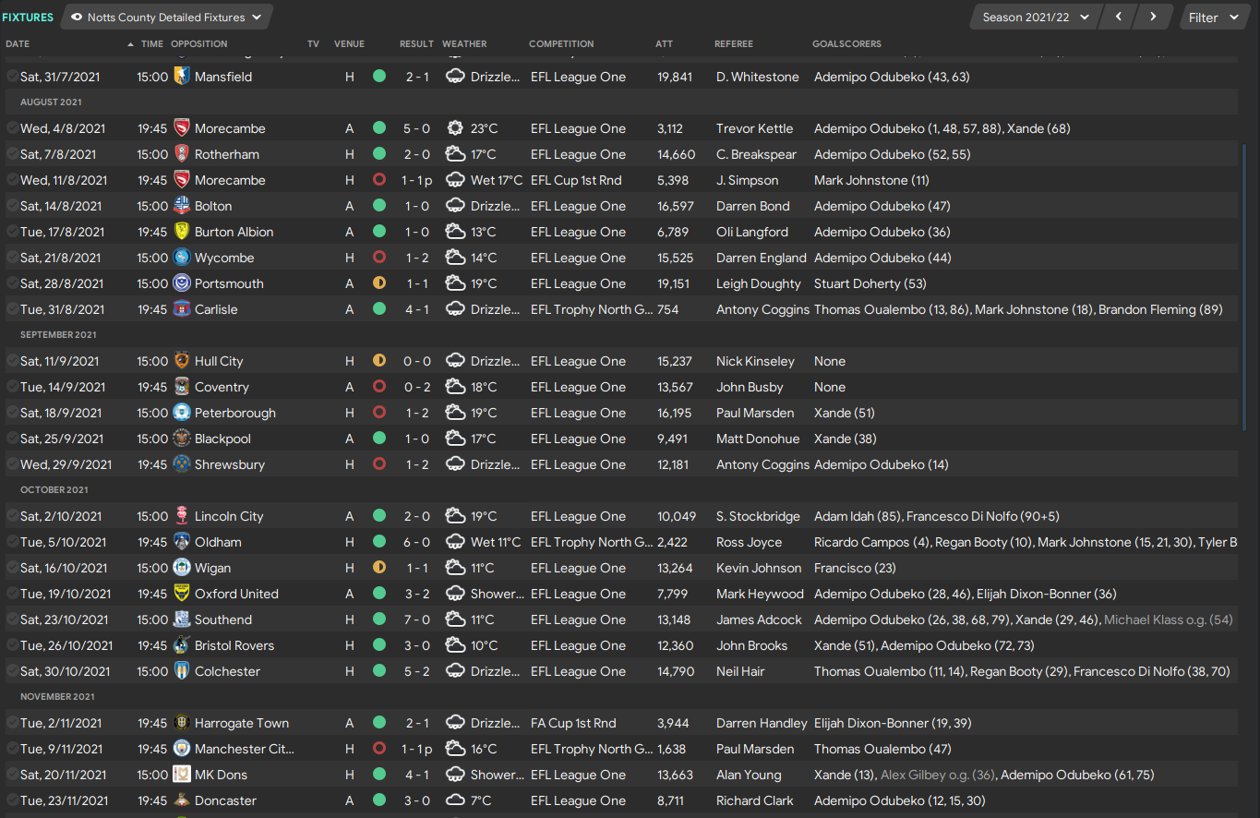1260x818 pixels.
Task: Select the row radio for Sat, 14/8/2021 Bolton
Action: [12, 206]
